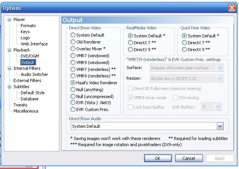Open the Default Style subtitles page
The height and width of the screenshot is (169, 239).
point(33,93)
